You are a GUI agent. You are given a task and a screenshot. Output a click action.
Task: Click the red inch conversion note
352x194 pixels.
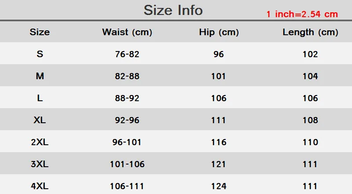[302, 14]
